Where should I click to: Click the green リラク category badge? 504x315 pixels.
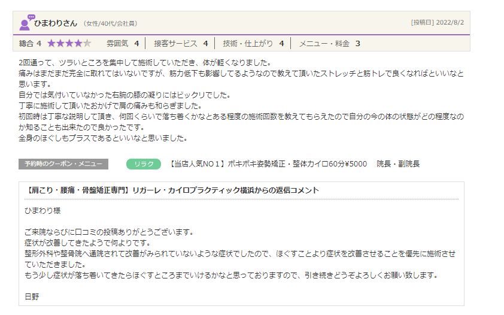(x=144, y=164)
